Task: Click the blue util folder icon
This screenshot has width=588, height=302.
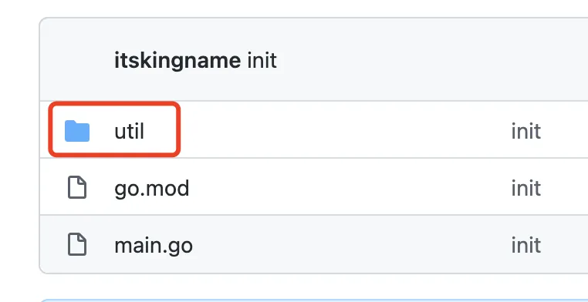Action: click(x=77, y=131)
